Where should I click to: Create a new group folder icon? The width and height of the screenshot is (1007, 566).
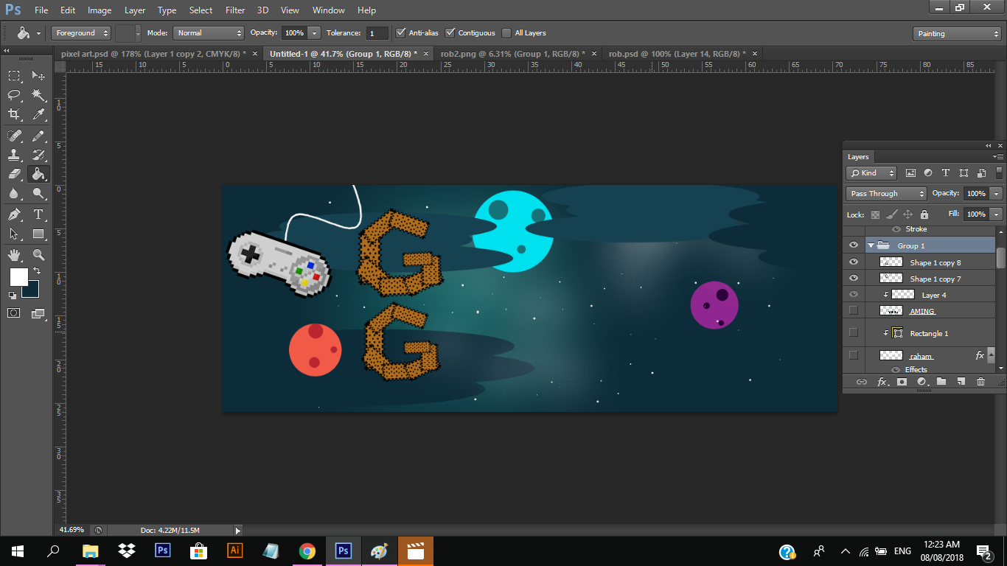pyautogui.click(x=941, y=382)
